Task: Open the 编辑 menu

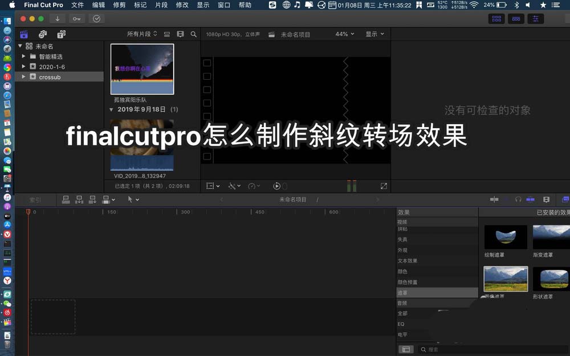Action: [98, 5]
